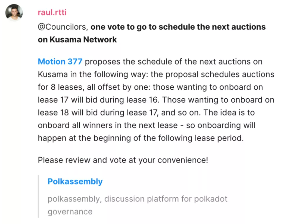Viewport: 290px width, 224px height.
Task: Click the word 'governance' in the embed
Action: click(x=70, y=212)
